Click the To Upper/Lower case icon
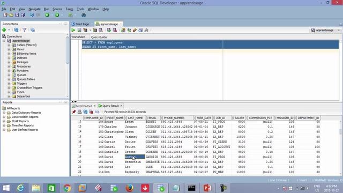This screenshot has width=343, height=193. coord(129,30)
